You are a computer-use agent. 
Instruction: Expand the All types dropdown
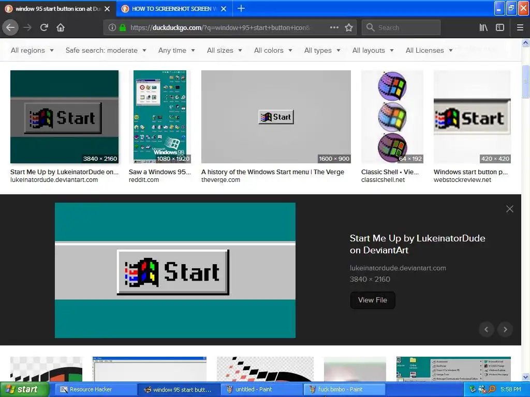(x=322, y=50)
